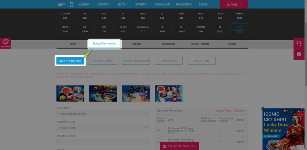Select the PUSSY888 wallet cell

click(201, 29)
